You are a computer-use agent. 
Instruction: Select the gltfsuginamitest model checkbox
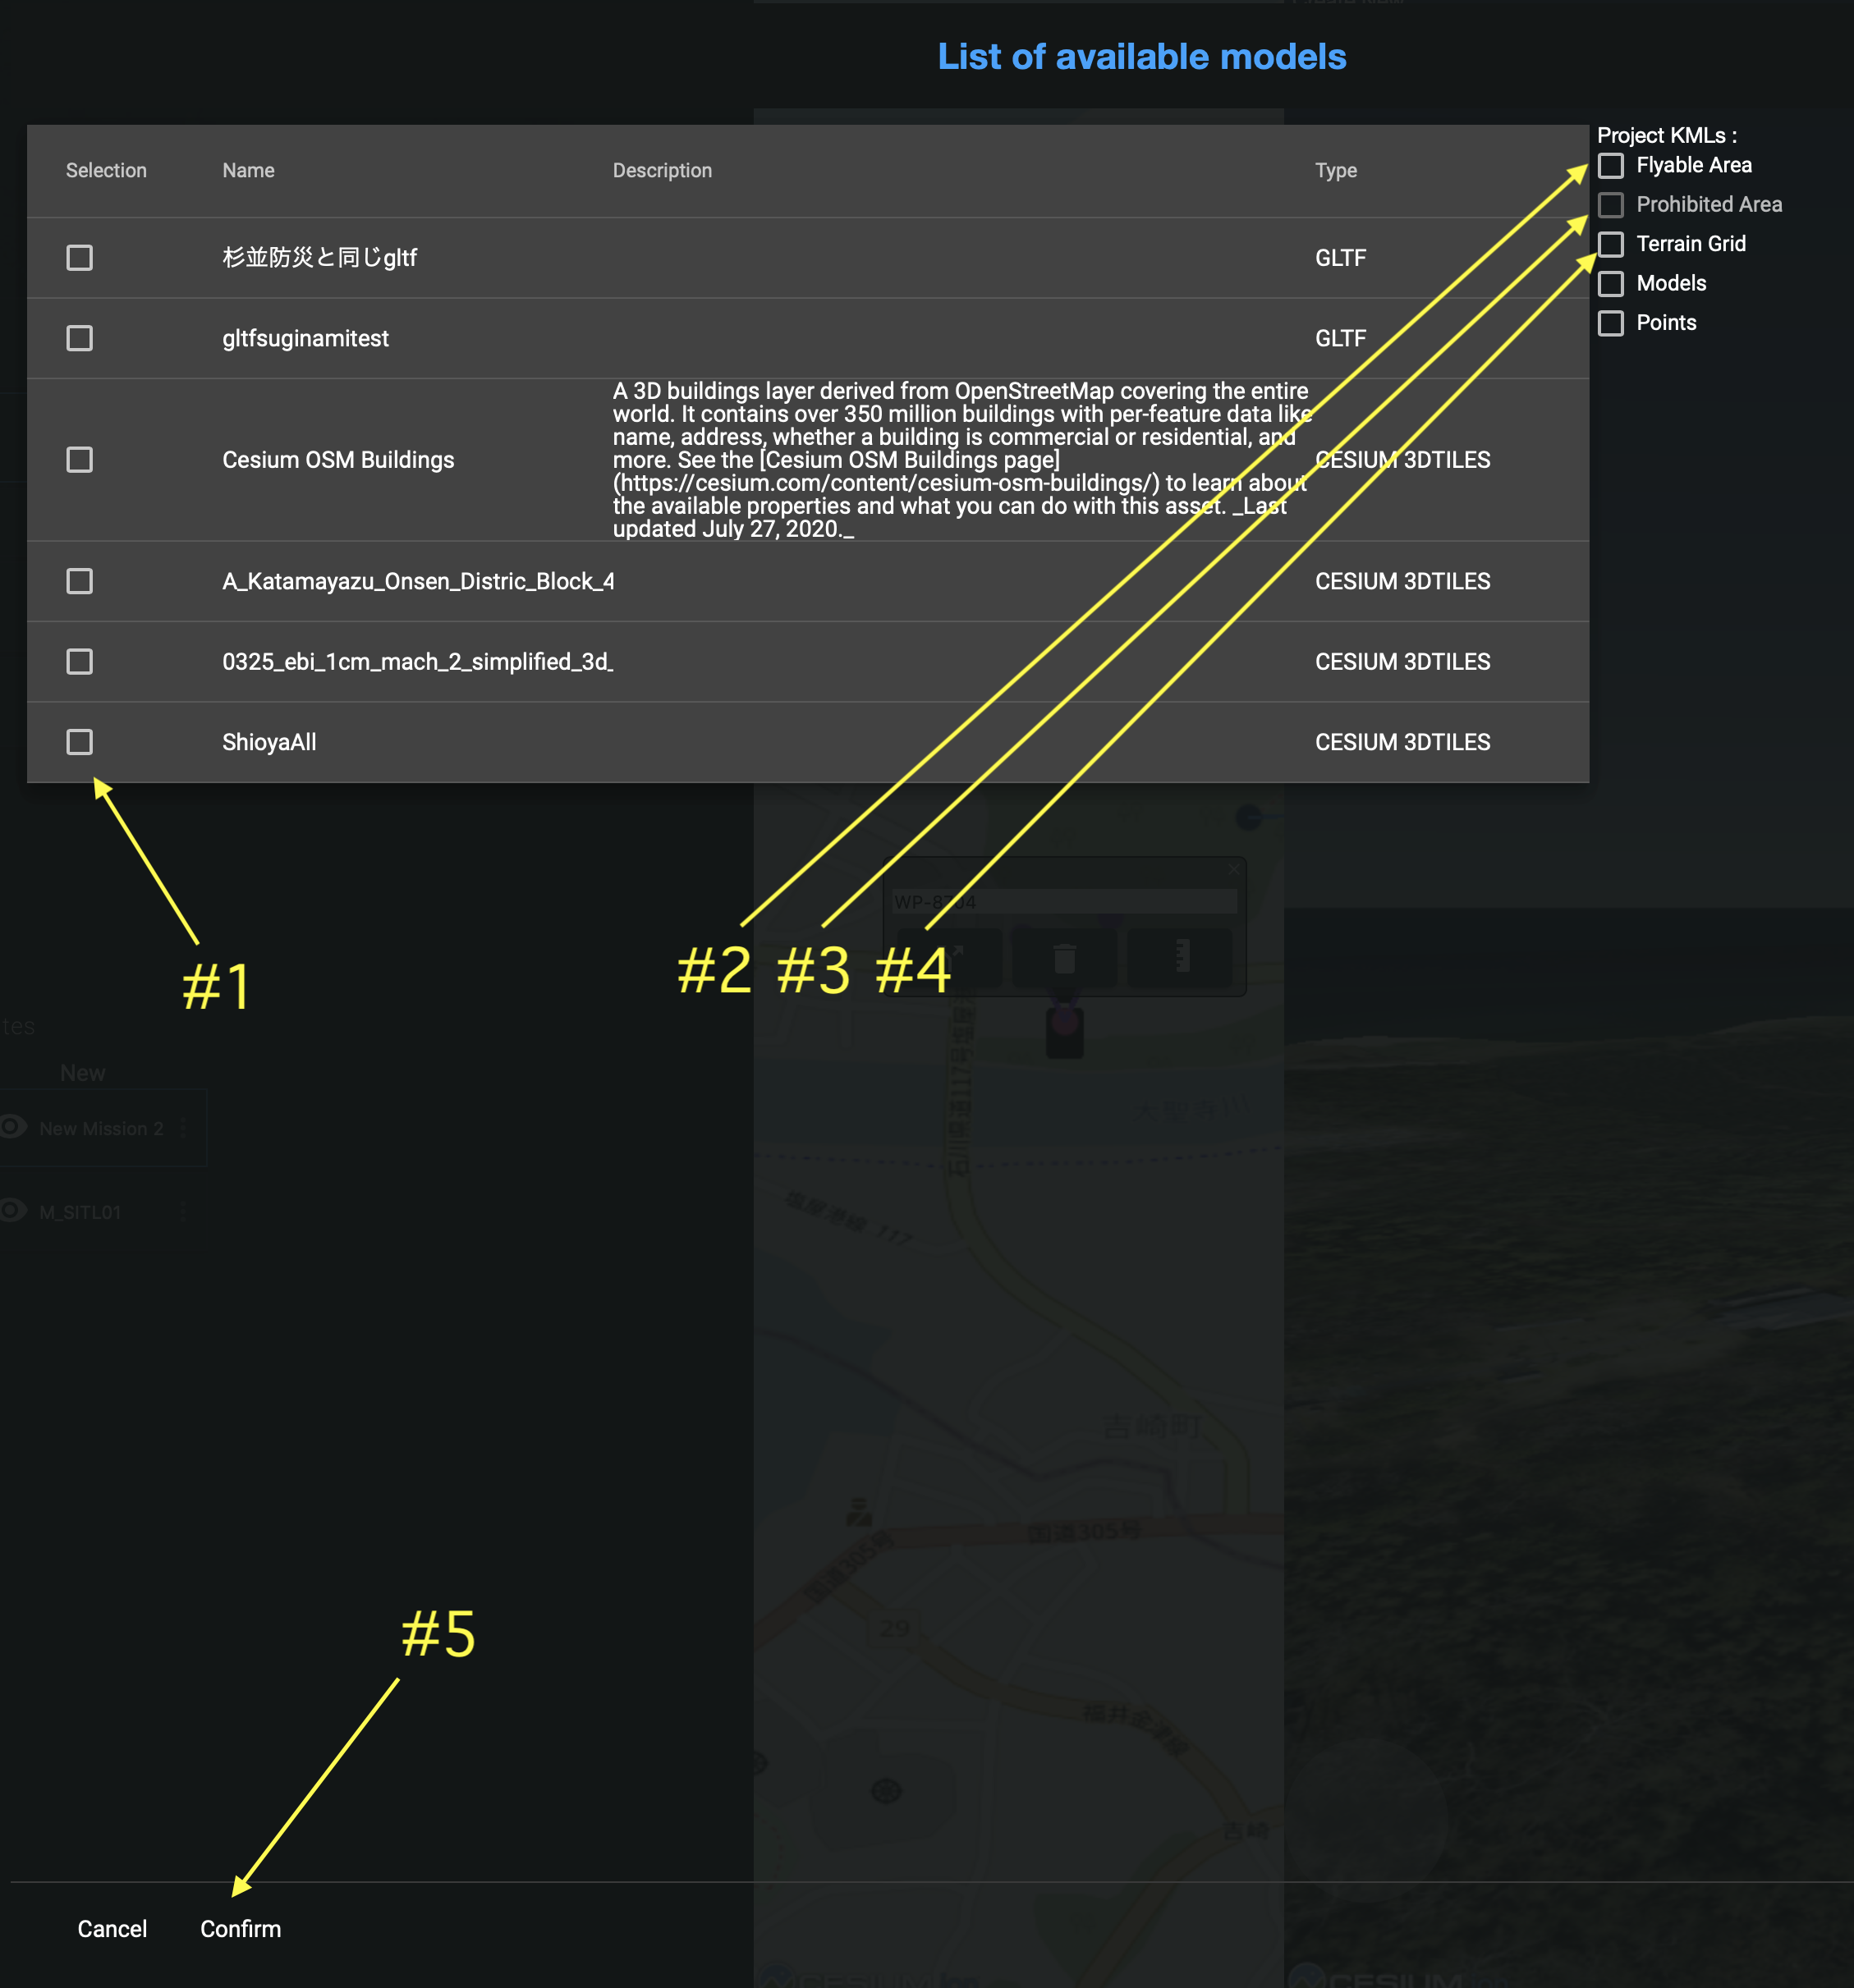(79, 338)
